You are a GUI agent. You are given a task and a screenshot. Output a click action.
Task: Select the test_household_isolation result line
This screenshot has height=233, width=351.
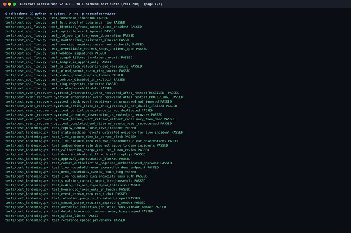[57, 18]
